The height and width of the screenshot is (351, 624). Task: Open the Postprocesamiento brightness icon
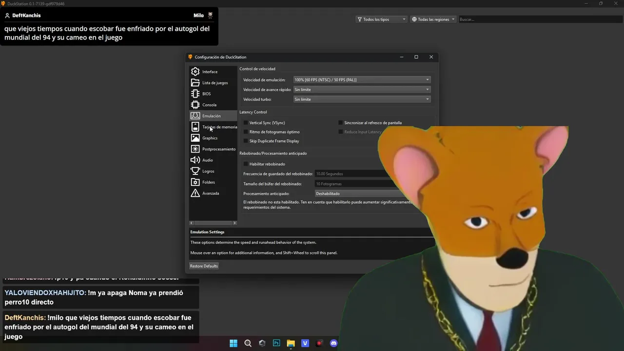[x=195, y=149]
